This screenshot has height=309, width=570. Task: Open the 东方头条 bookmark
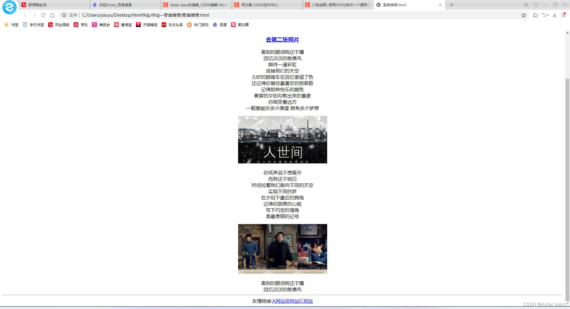[x=172, y=25]
